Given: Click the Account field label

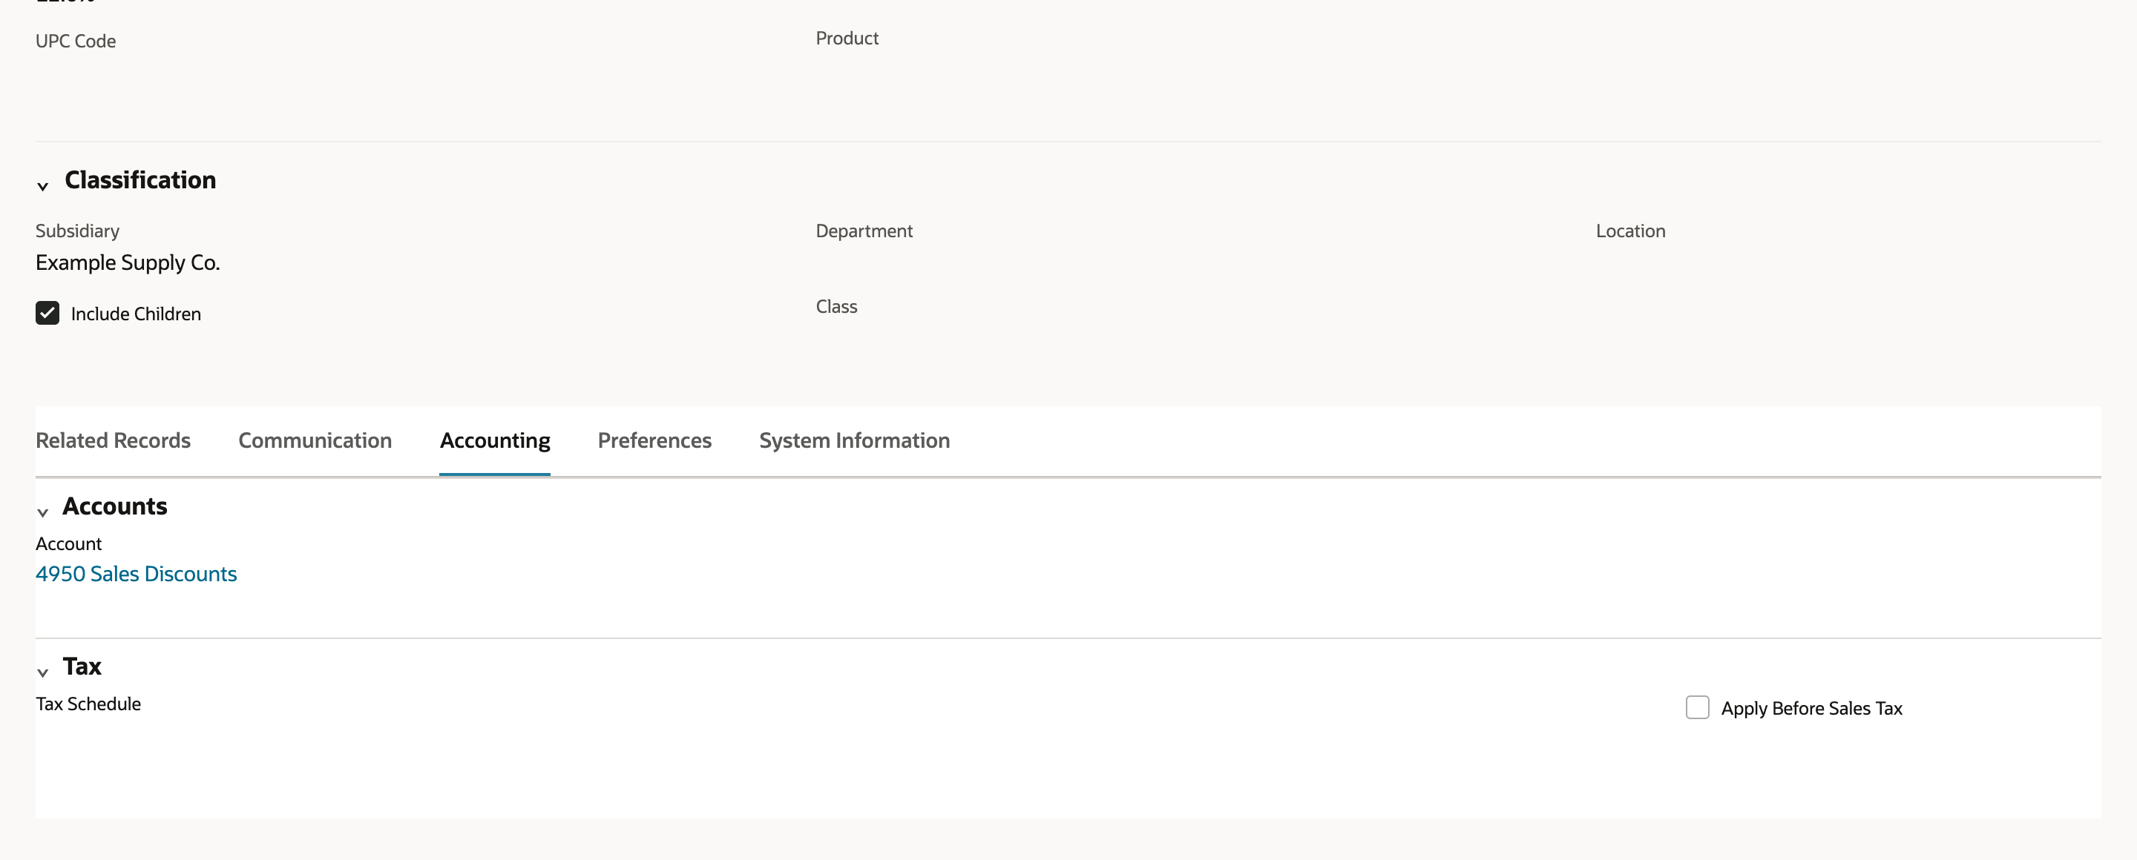Looking at the screenshot, I should (x=68, y=544).
